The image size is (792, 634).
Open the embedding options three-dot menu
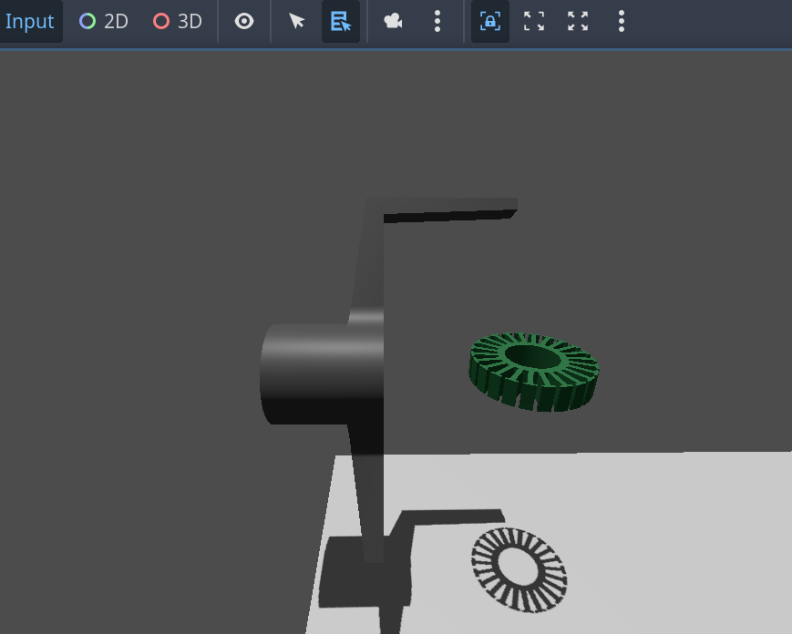[x=621, y=21]
